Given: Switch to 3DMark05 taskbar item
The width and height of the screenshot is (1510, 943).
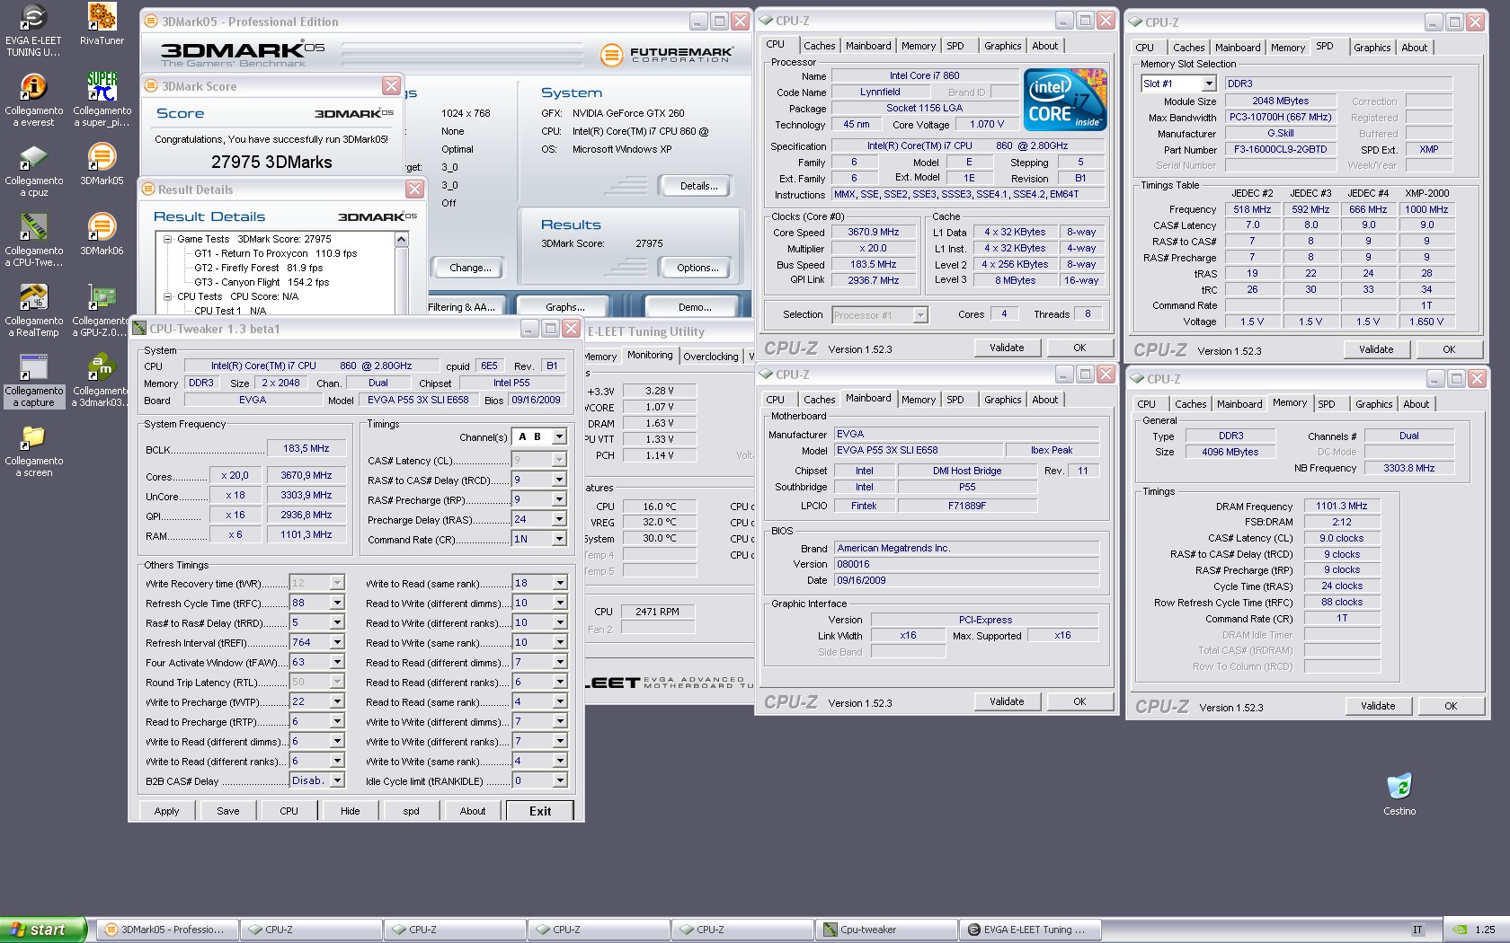Looking at the screenshot, I should [166, 930].
